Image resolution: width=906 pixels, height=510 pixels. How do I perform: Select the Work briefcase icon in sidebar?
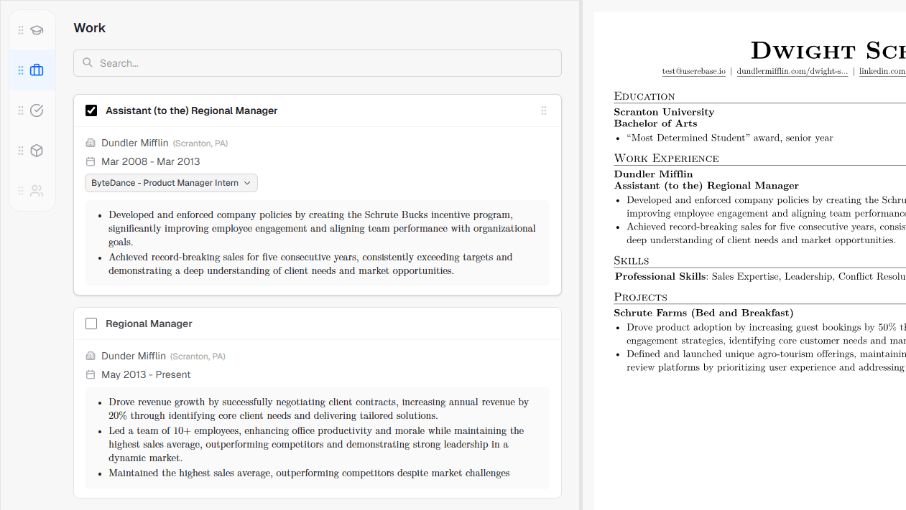click(36, 70)
